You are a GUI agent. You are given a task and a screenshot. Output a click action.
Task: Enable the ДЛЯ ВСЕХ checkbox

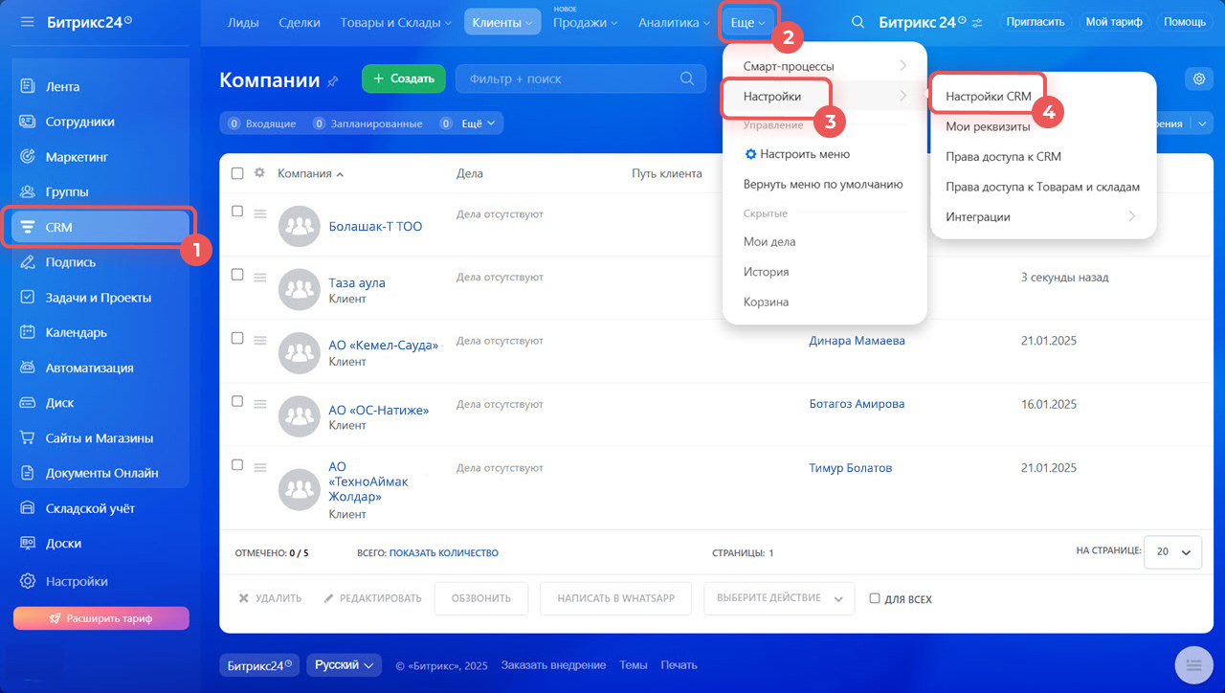point(875,598)
